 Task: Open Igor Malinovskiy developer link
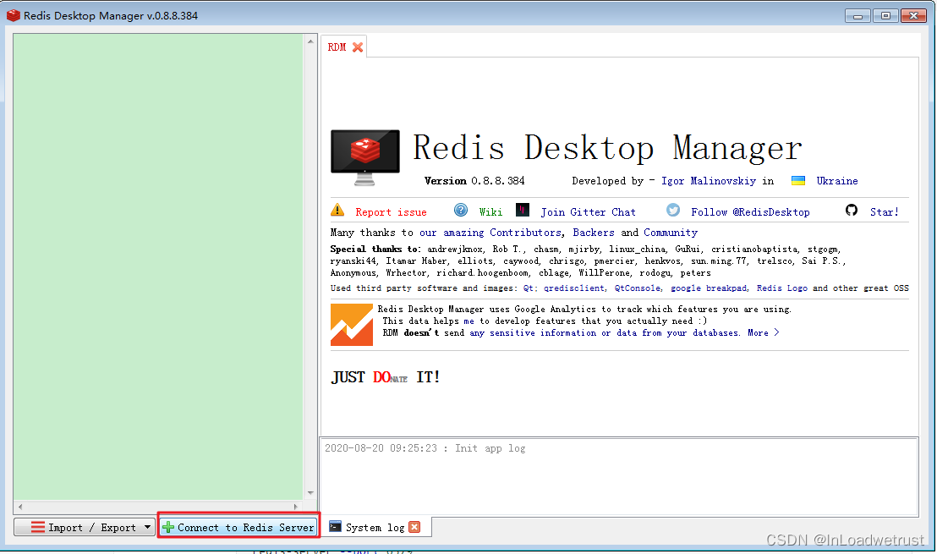point(708,181)
